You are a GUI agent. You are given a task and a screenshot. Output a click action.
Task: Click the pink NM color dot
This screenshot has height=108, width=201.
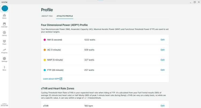click(44, 40)
